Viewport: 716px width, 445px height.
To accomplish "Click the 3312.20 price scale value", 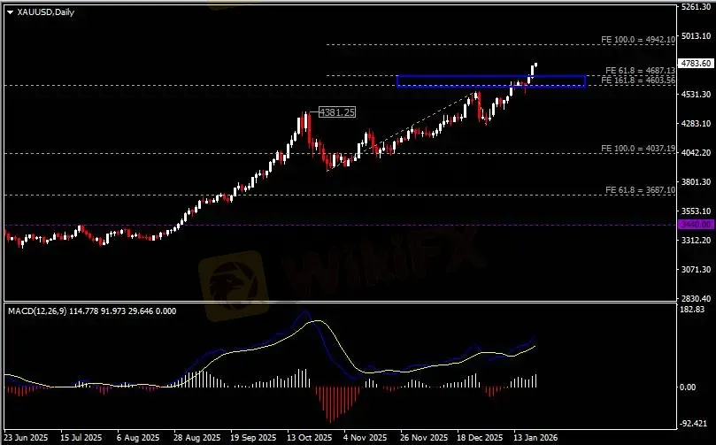I will click(696, 241).
